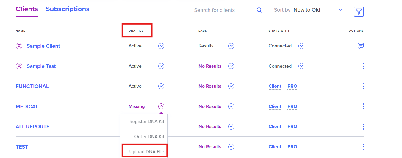Switch to the Clients tab
402x158 pixels.
27,9
